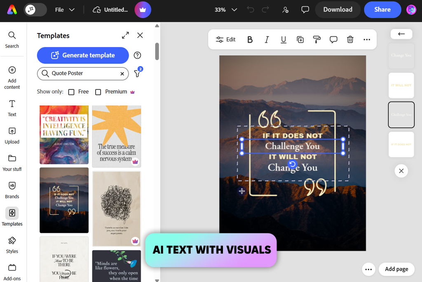
Task: Open the Styles panel in sidebar
Action: click(x=12, y=245)
